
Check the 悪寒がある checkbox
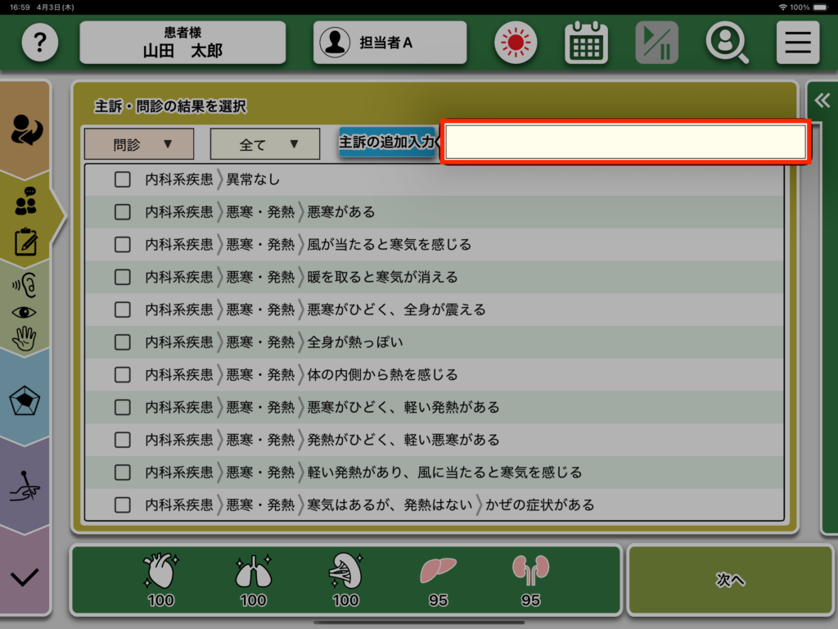tap(123, 212)
